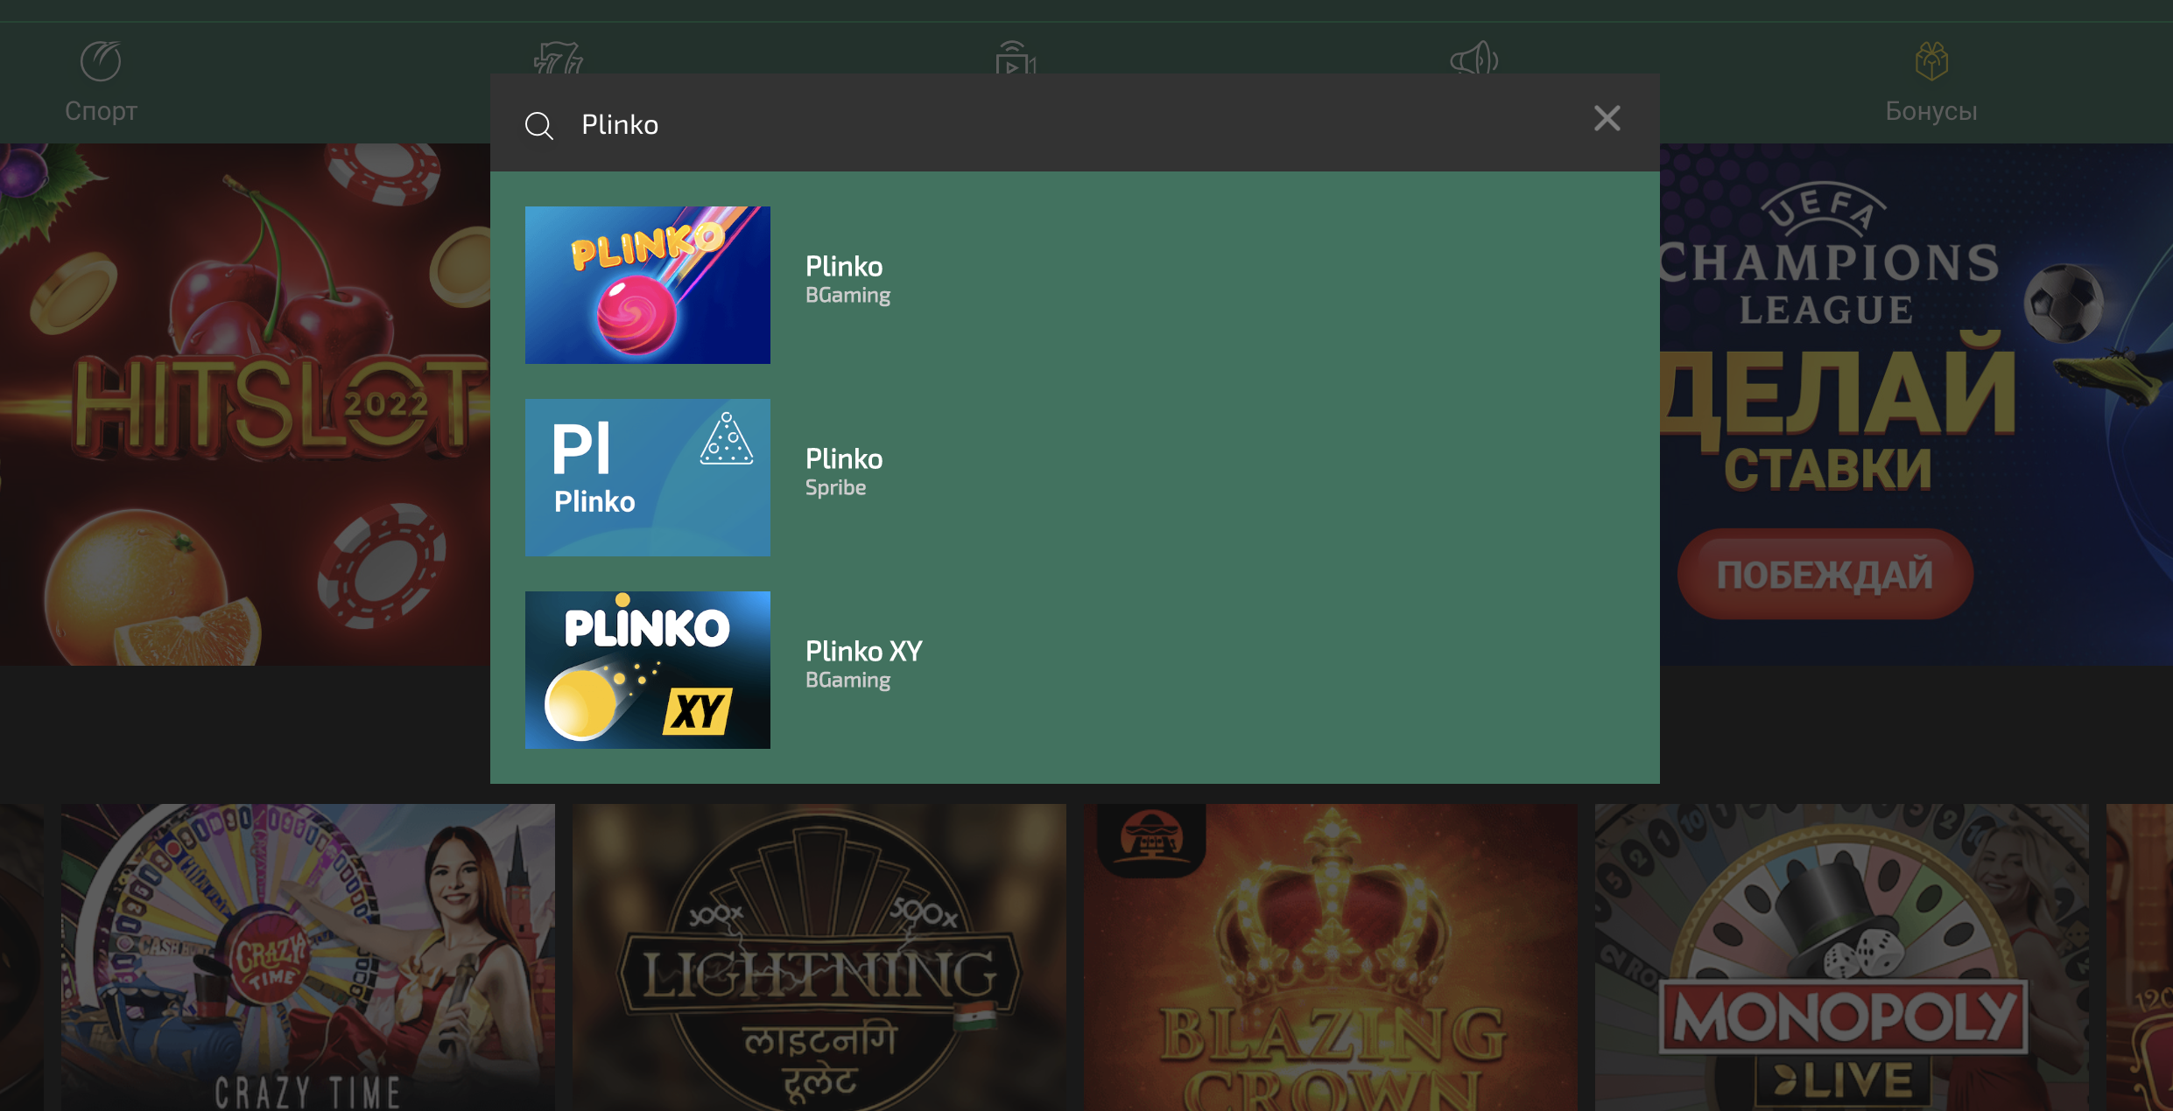Open the Monopoly Live game tile
This screenshot has width=2173, height=1111.
pyautogui.click(x=1841, y=958)
